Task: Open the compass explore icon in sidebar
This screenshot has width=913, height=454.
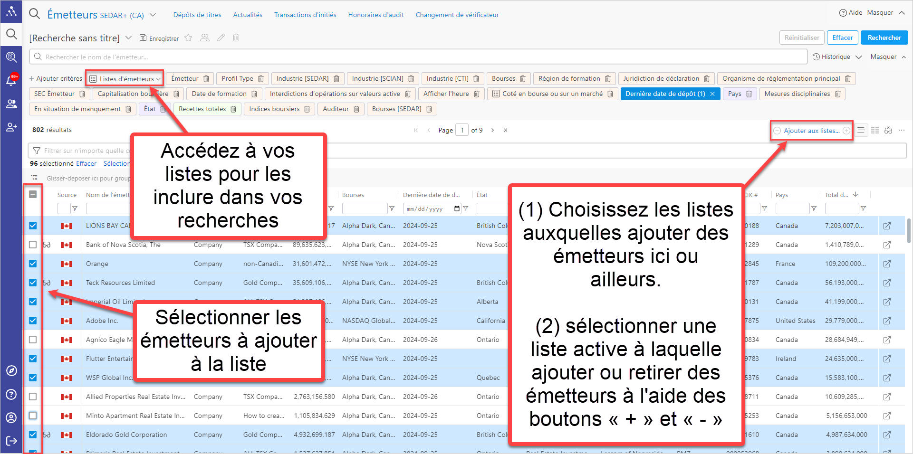Action: click(11, 370)
